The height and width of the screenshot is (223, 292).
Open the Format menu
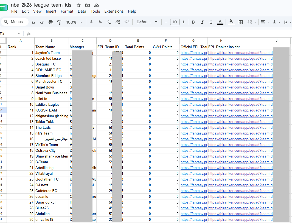pyautogui.click(x=67, y=11)
